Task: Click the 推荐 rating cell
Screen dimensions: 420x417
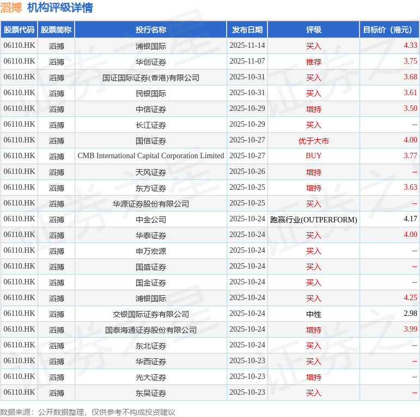Action: [x=313, y=61]
